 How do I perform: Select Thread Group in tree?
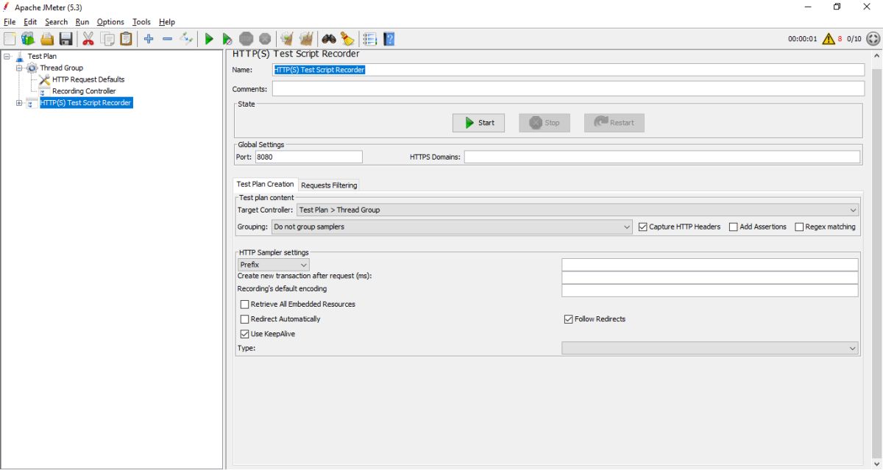(62, 68)
